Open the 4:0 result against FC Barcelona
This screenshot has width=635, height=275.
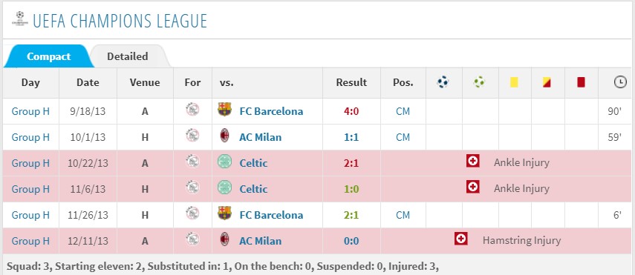(x=351, y=111)
